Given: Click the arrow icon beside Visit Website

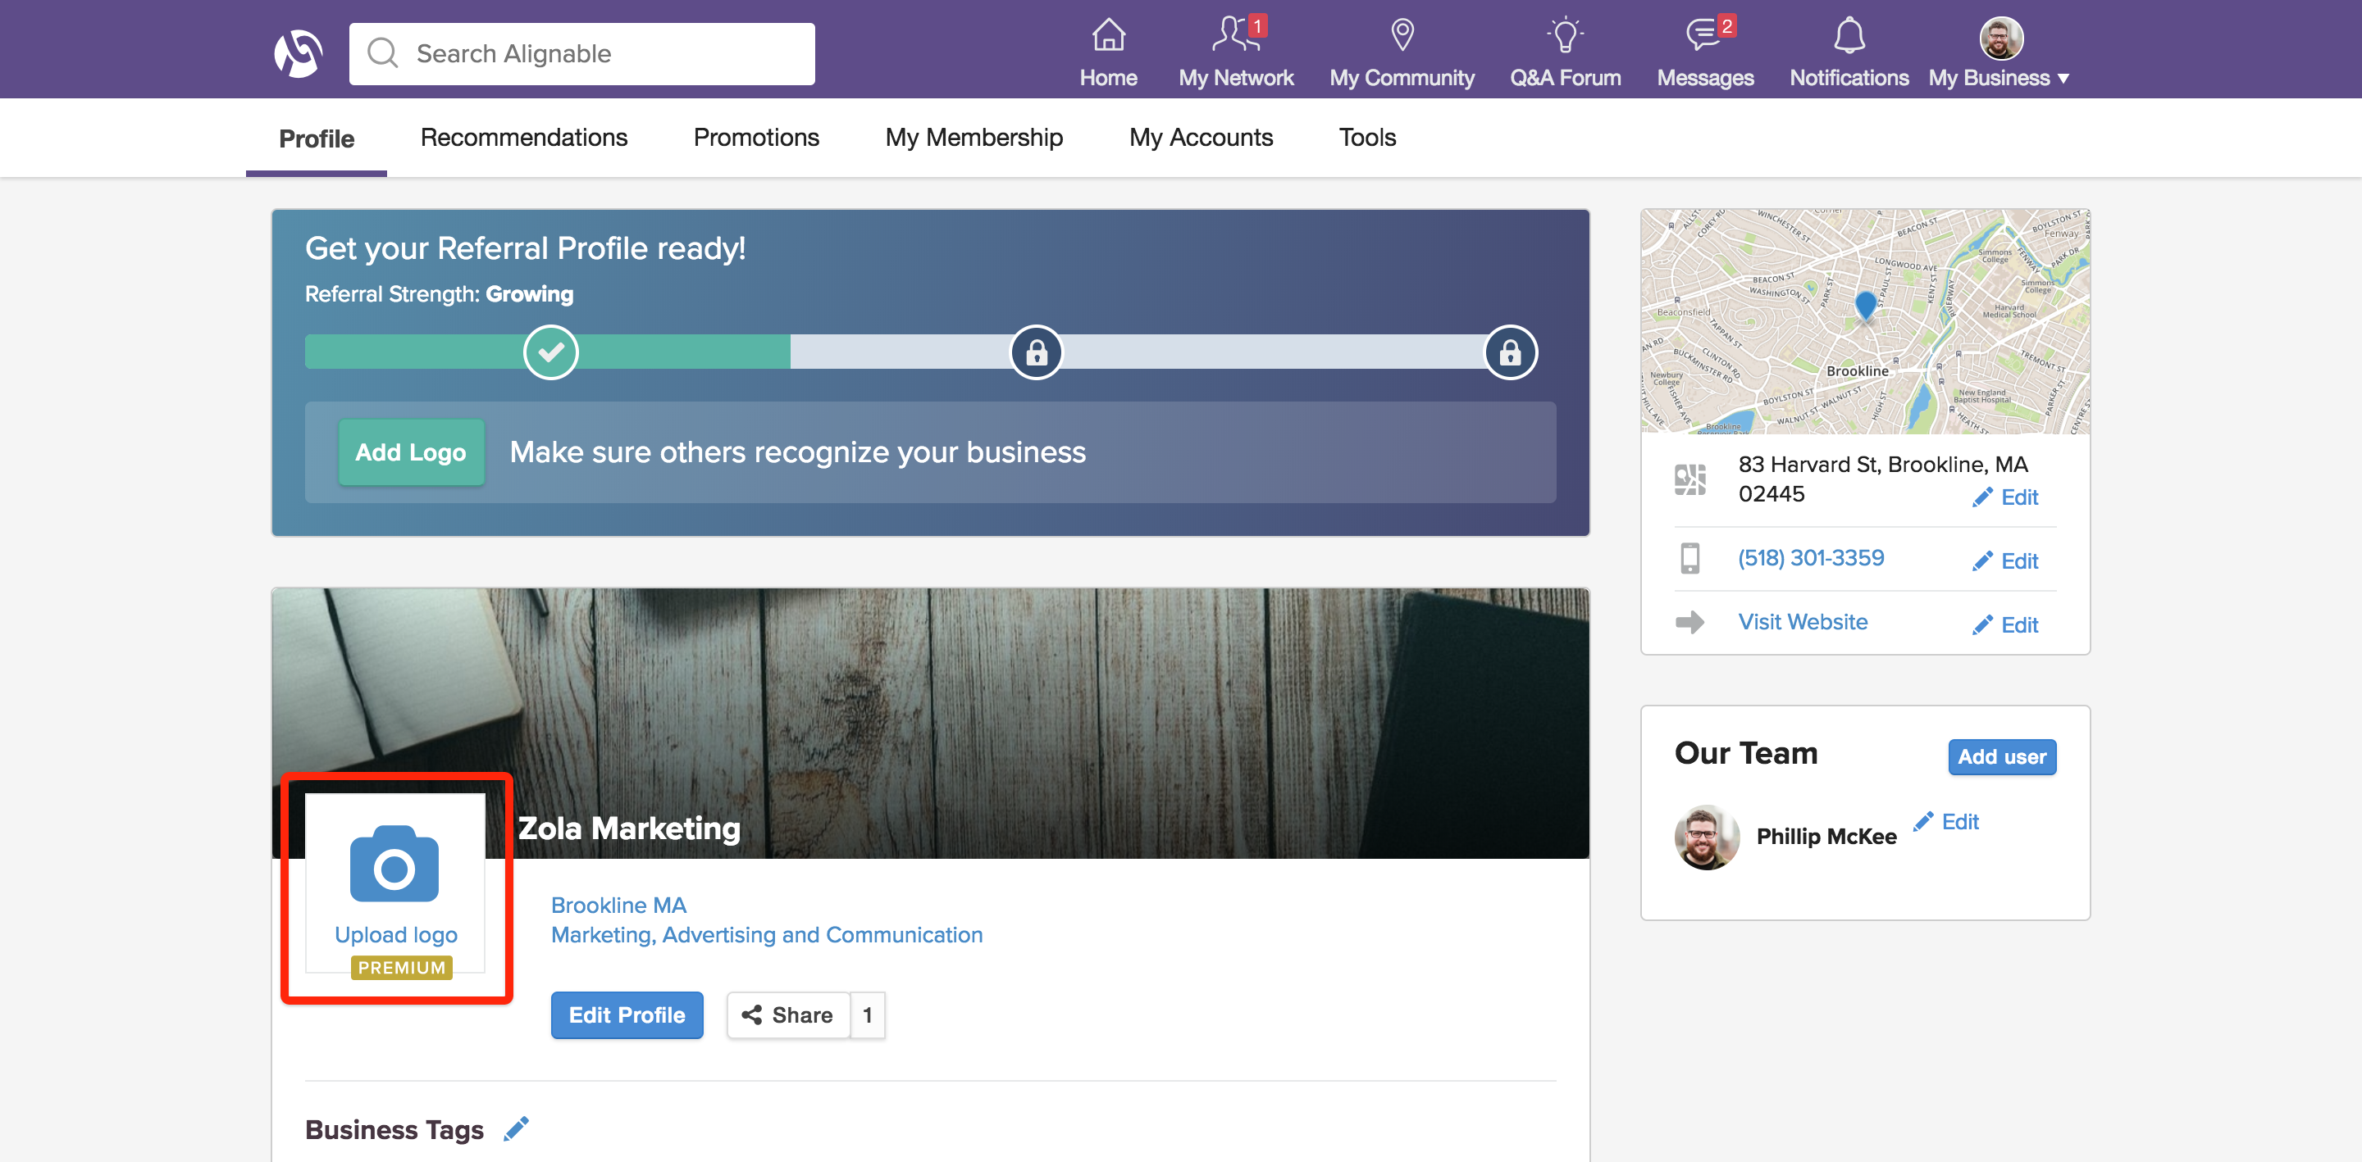Looking at the screenshot, I should click(x=1689, y=622).
